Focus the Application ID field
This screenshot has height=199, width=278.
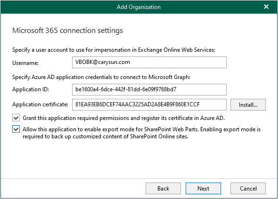(149, 89)
